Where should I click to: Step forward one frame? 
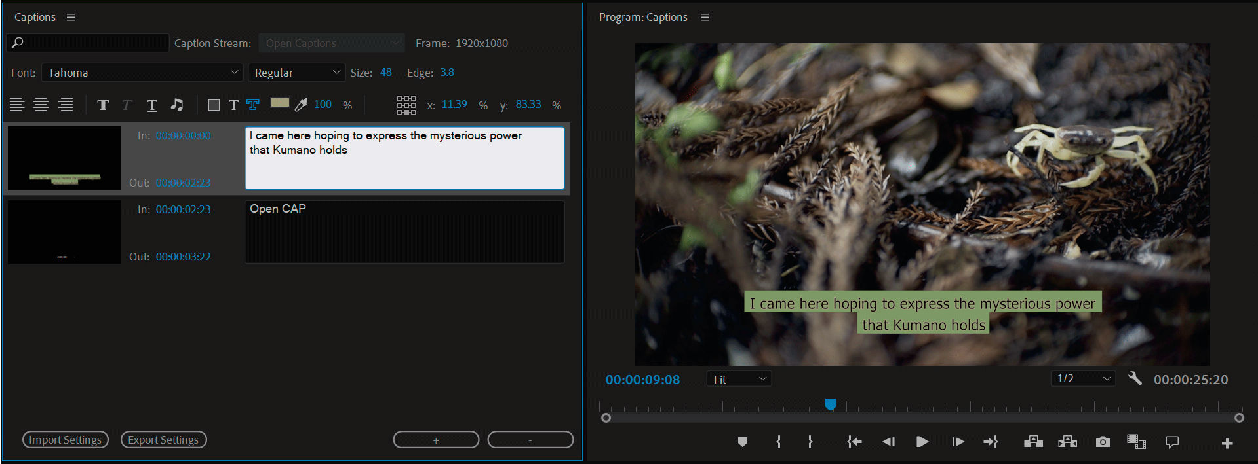pos(958,442)
